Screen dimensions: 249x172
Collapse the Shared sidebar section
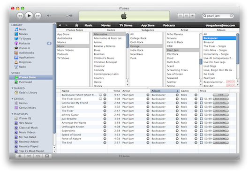12,88
